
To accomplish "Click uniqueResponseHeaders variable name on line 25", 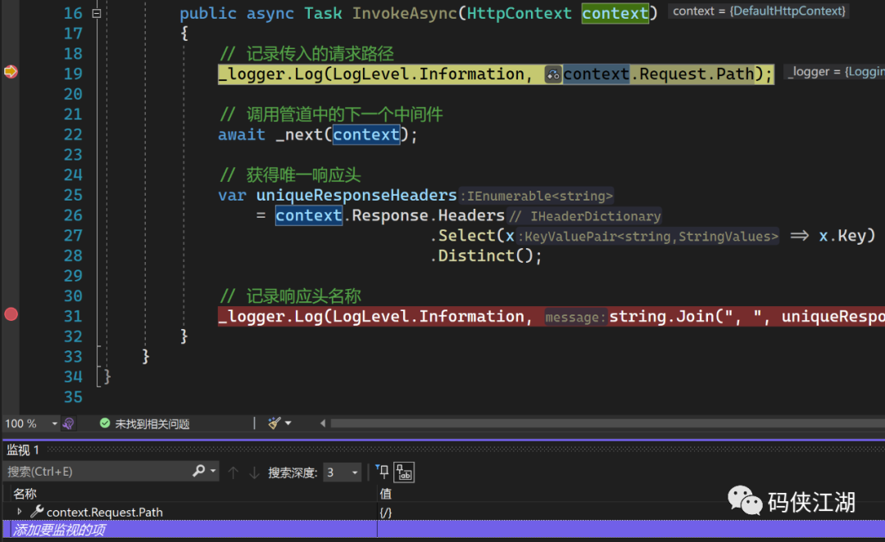I will [356, 195].
